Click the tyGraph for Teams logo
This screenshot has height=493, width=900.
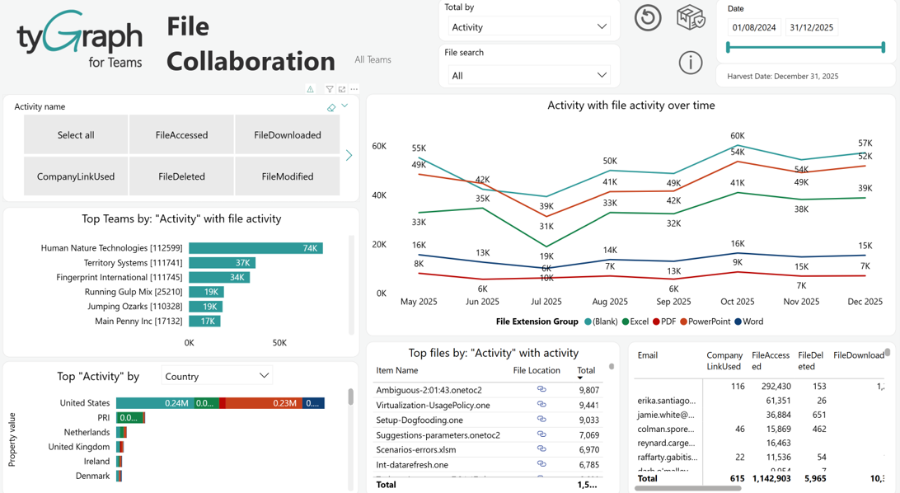pos(80,39)
